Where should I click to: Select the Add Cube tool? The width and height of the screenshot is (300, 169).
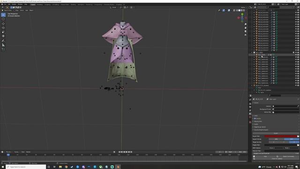pos(3,50)
